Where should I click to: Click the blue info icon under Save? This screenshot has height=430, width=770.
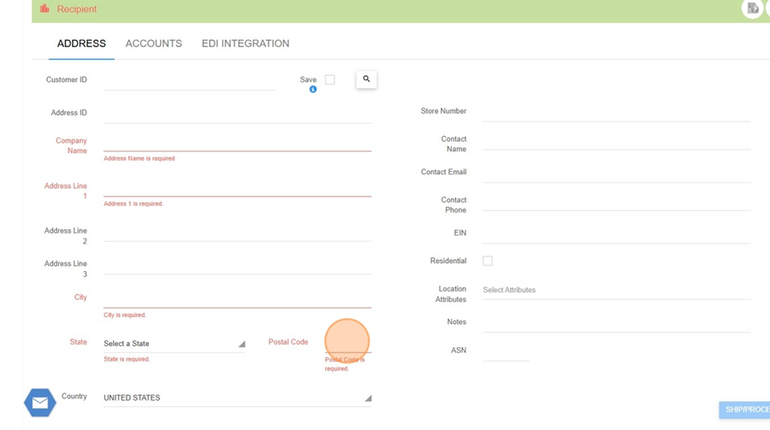click(313, 90)
